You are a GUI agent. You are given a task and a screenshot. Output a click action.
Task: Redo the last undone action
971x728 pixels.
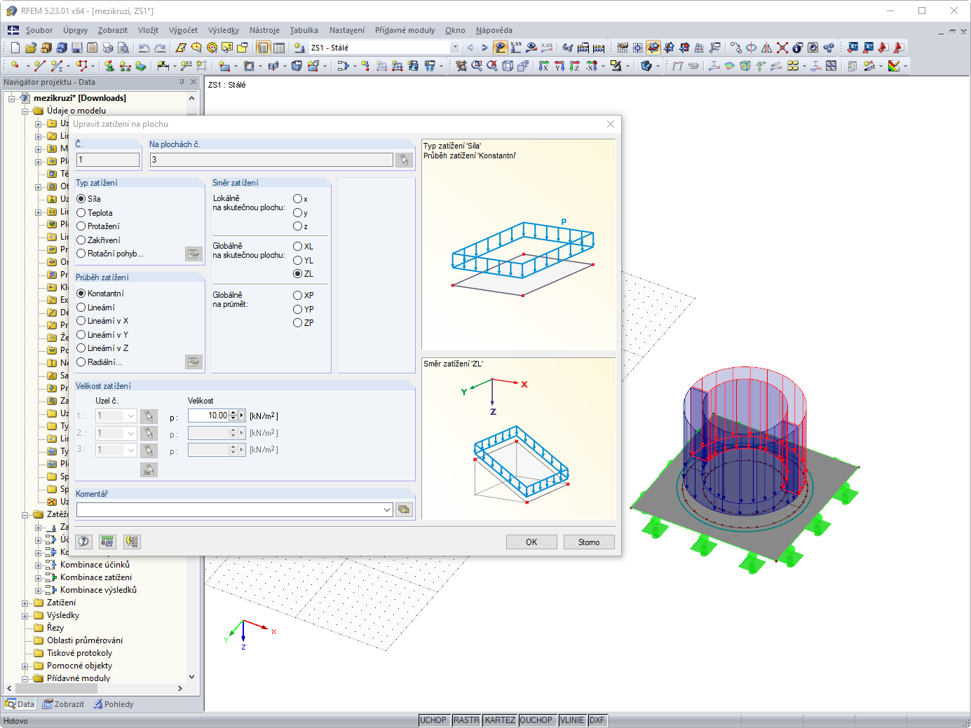point(160,48)
